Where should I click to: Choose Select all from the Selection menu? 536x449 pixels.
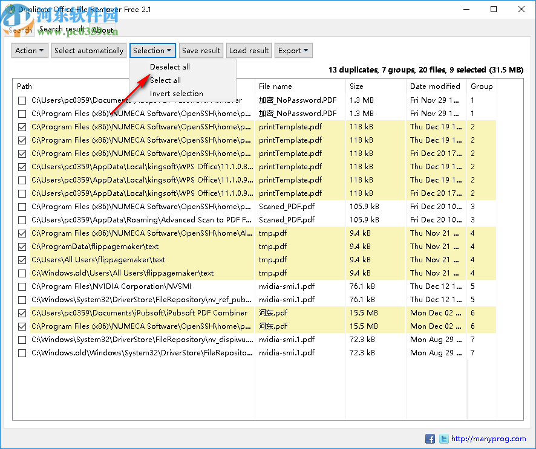pyautogui.click(x=165, y=80)
